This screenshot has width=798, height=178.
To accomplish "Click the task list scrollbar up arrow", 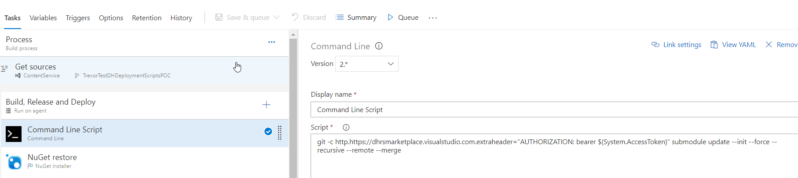I will pyautogui.click(x=293, y=34).
